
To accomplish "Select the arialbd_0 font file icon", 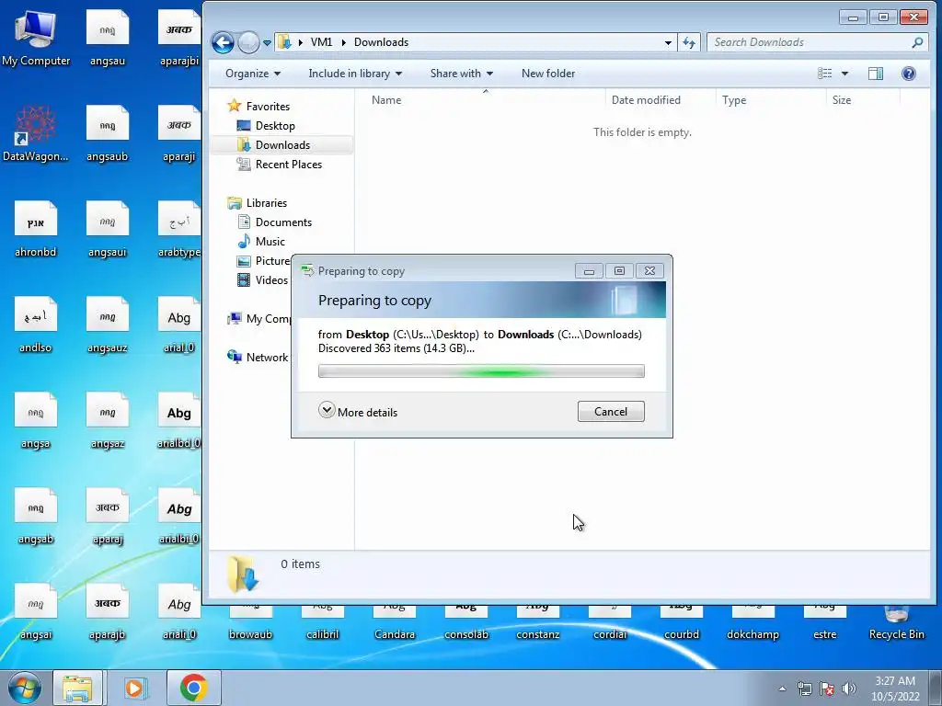I will coord(179,421).
